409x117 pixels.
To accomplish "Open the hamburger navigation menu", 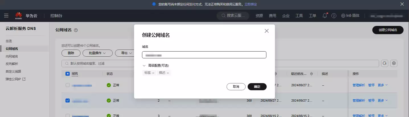I will coord(6,16).
